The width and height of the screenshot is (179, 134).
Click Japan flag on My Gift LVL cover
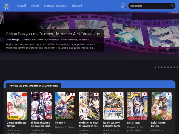pos(121,94)
